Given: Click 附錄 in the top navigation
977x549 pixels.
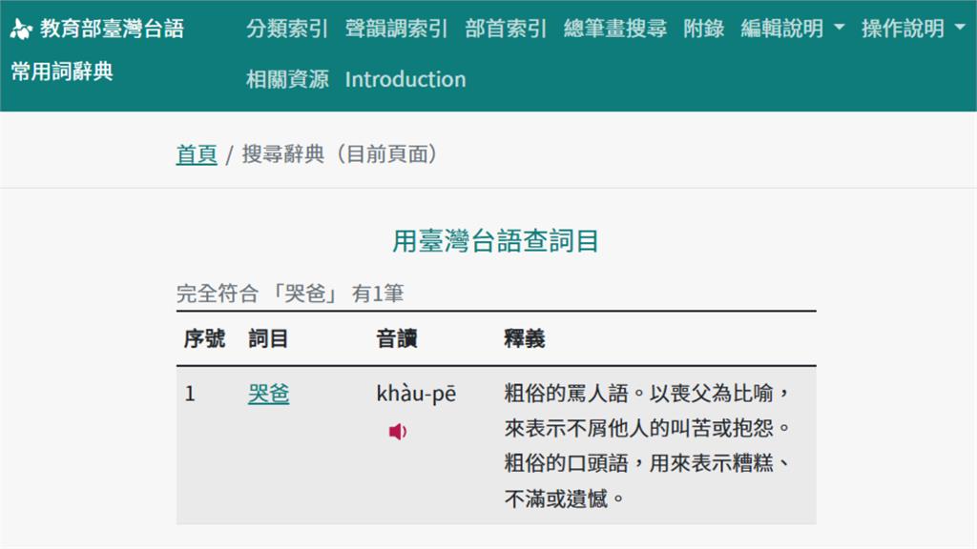Looking at the screenshot, I should coord(703,29).
